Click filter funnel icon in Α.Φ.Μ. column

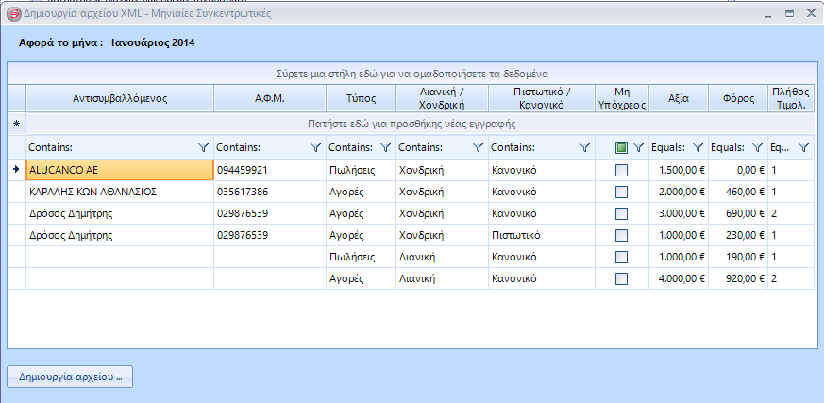[315, 147]
